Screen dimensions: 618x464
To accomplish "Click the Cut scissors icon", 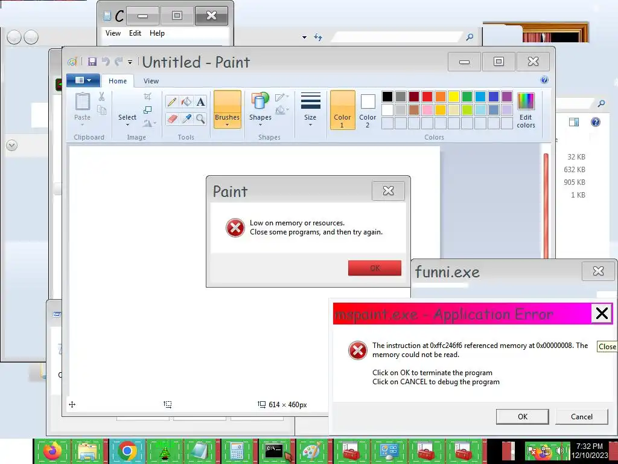I will tap(101, 97).
